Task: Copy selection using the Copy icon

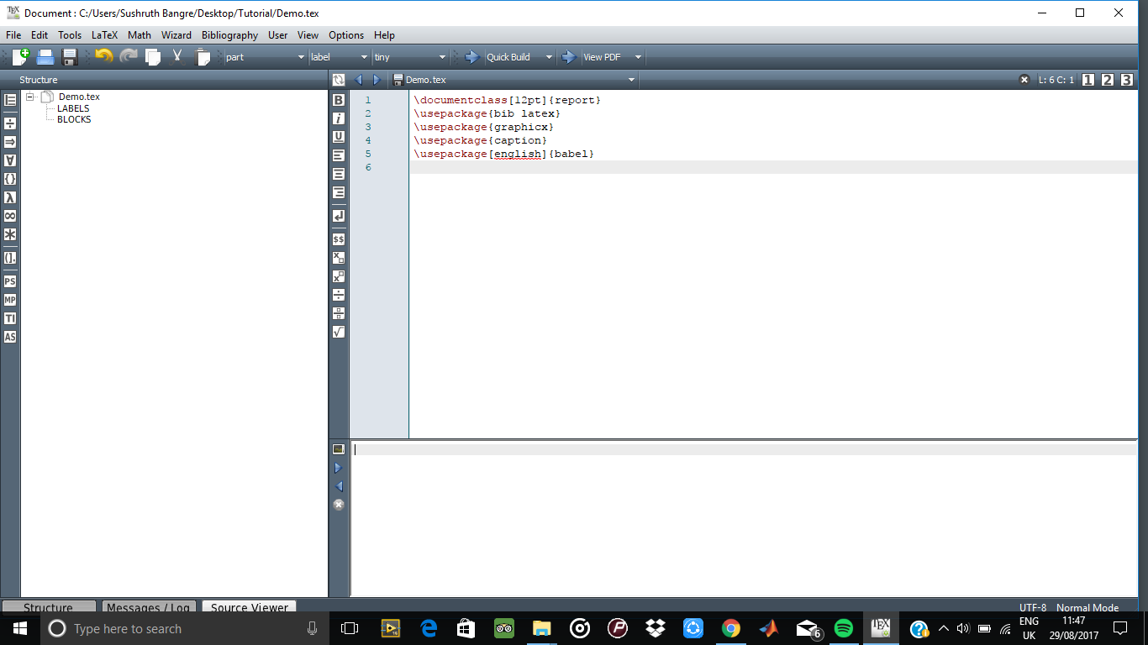Action: pyautogui.click(x=152, y=57)
